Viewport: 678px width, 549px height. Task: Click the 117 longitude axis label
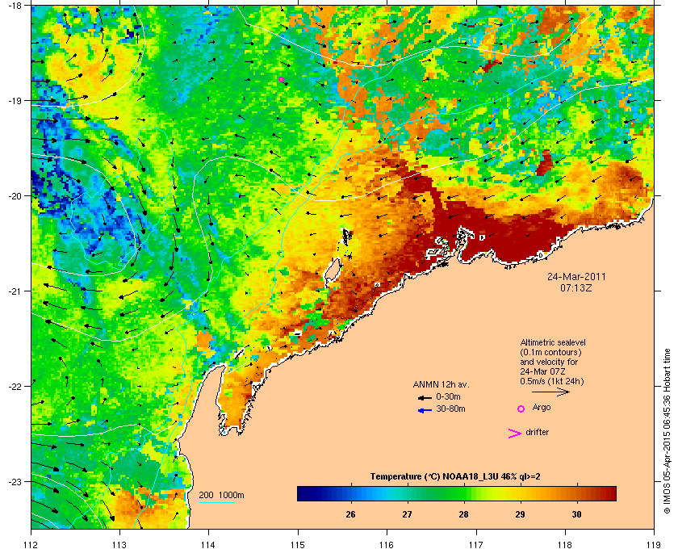pos(476,544)
